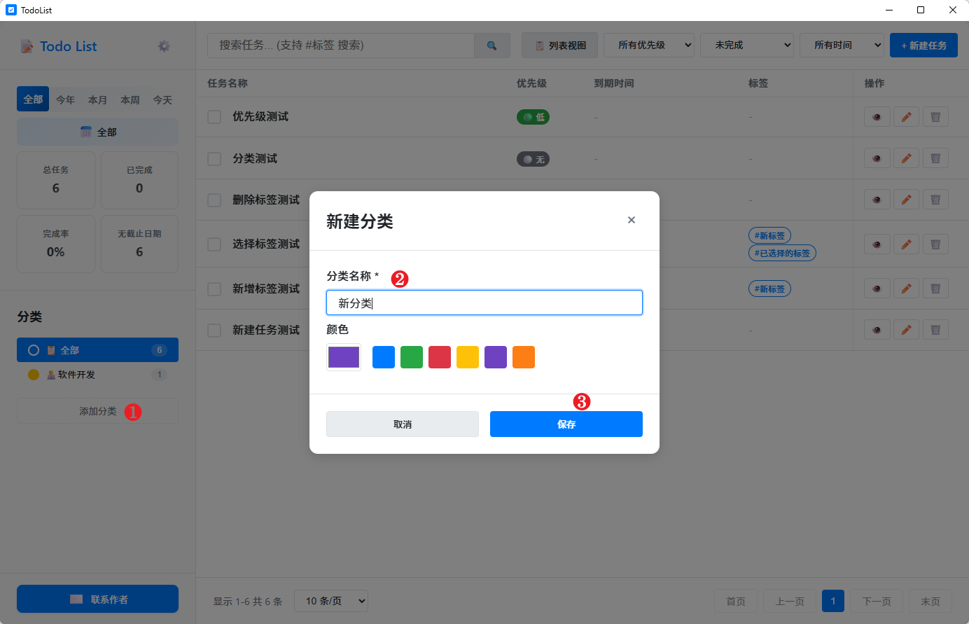The width and height of the screenshot is (969, 624).
Task: Pick the green color swatch
Action: [x=412, y=357]
